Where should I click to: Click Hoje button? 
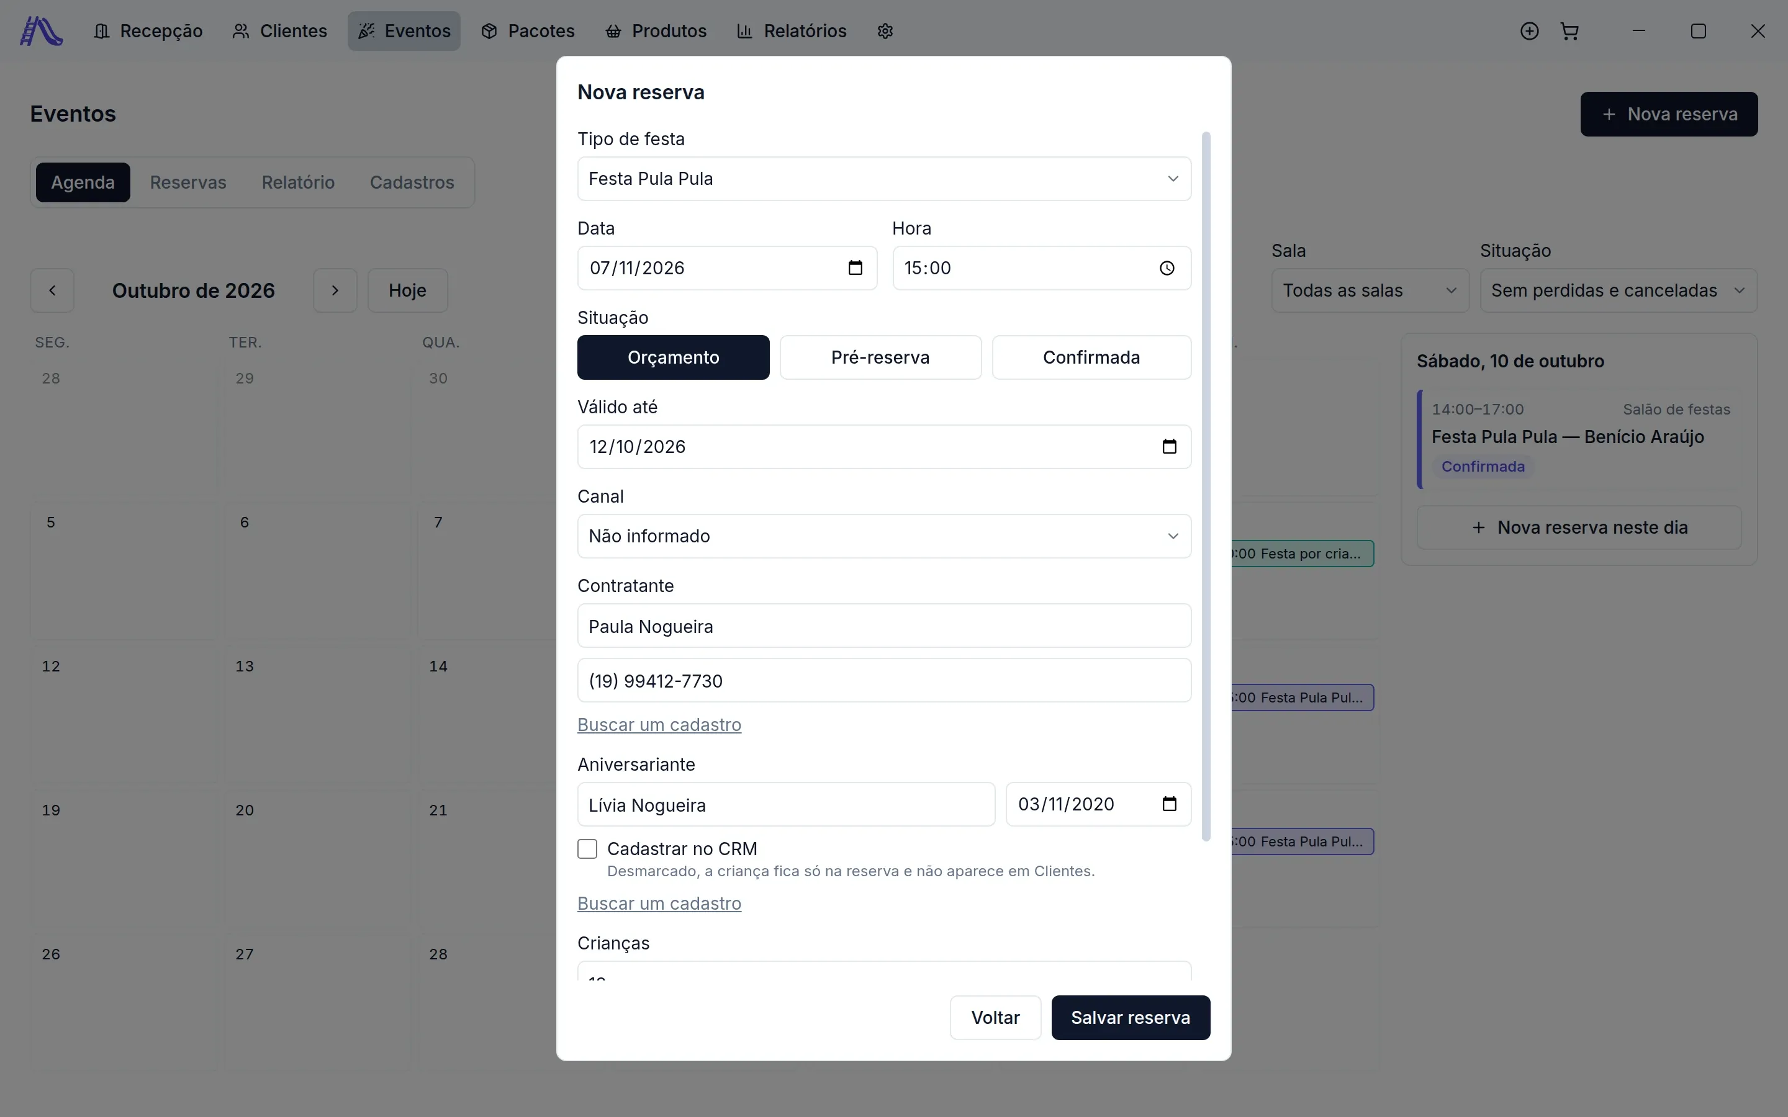click(x=408, y=290)
